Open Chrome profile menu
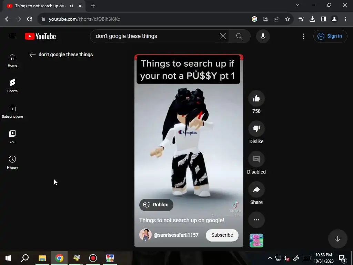 tap(334, 19)
